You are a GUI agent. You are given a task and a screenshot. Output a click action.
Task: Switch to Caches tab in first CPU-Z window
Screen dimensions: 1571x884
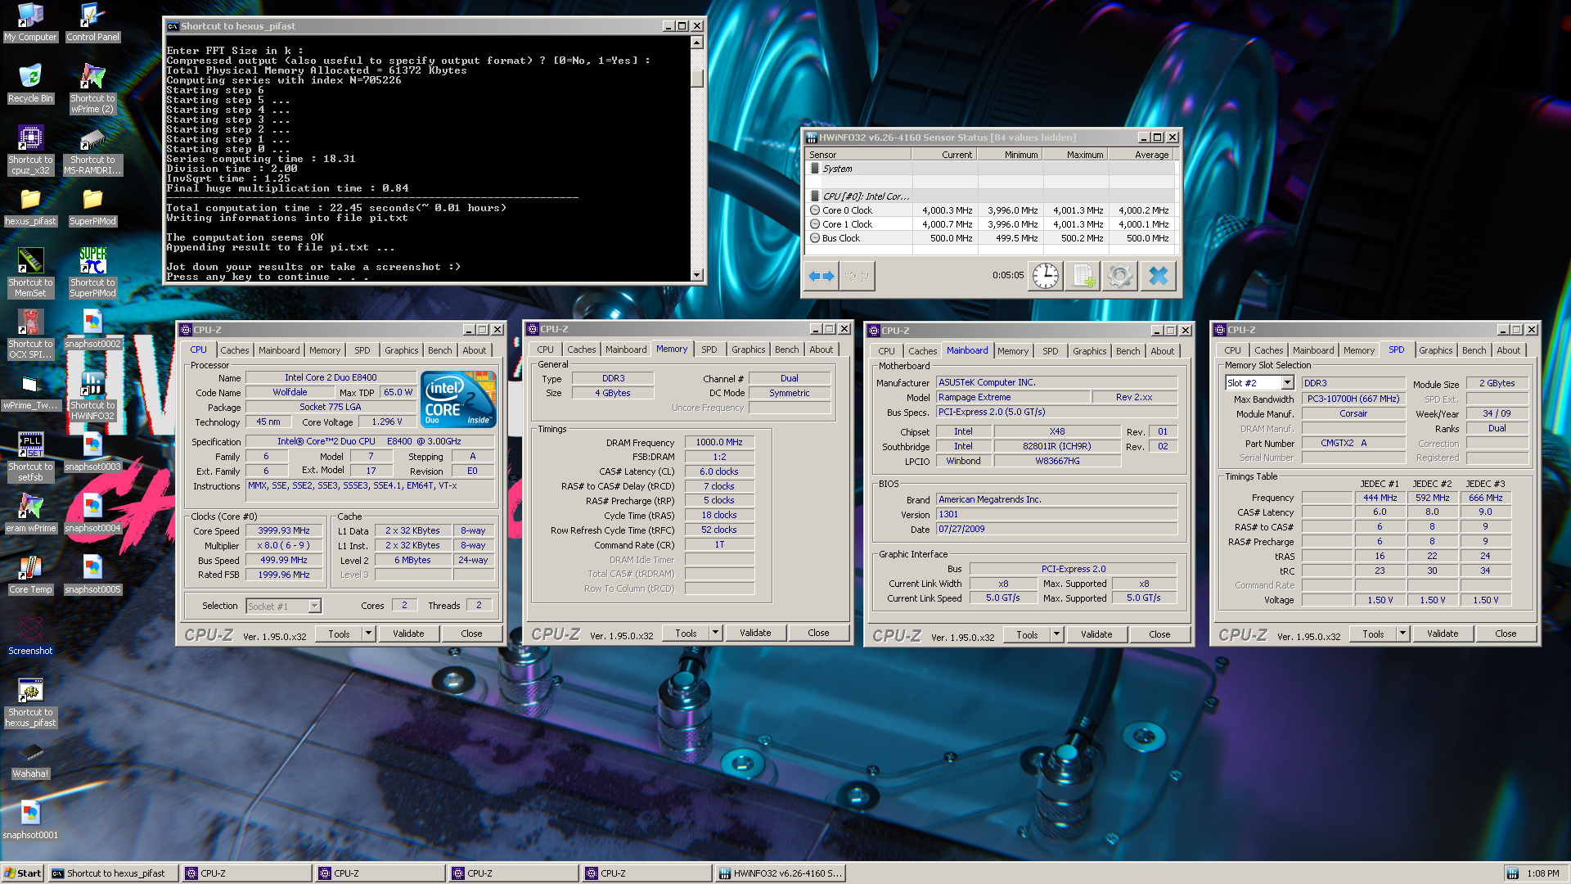tap(234, 350)
